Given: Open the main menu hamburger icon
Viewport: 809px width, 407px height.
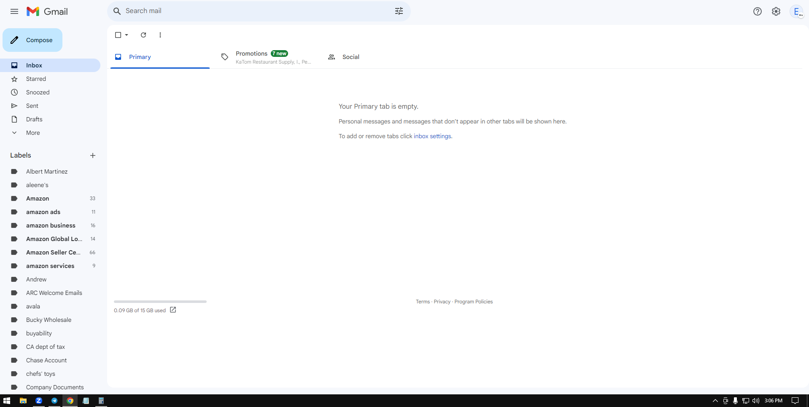Looking at the screenshot, I should [14, 11].
